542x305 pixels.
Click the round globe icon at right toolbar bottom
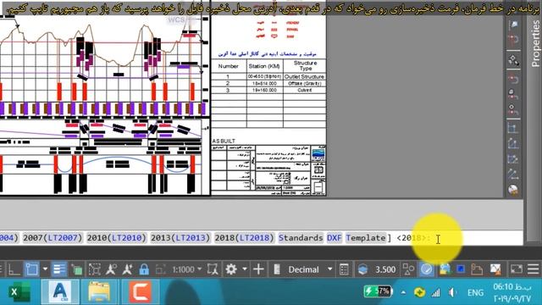pos(513,190)
